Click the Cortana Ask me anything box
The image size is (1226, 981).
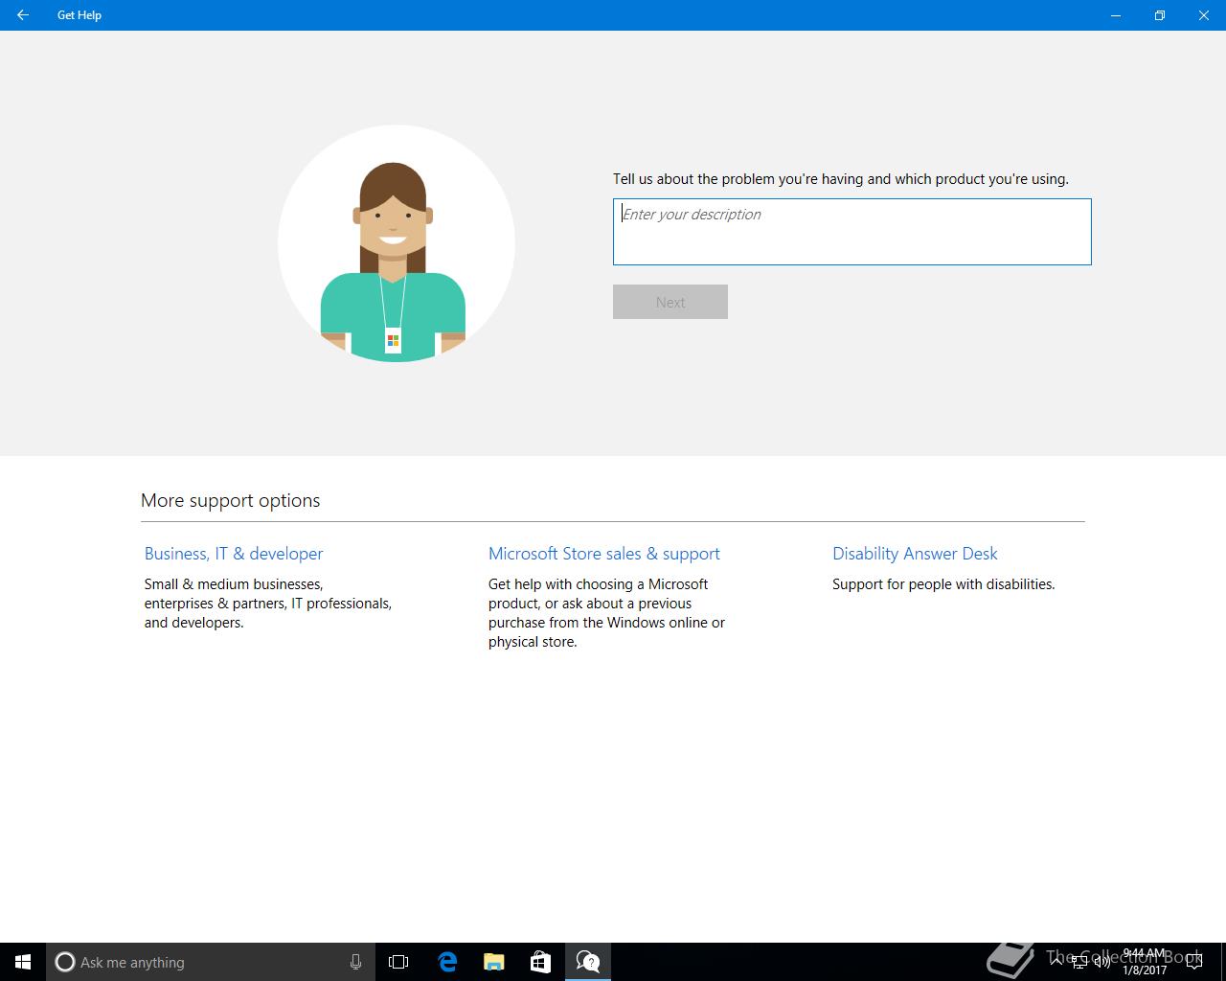tap(211, 962)
